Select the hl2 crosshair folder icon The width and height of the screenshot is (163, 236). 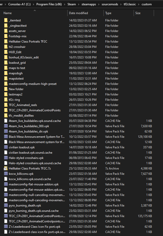[6, 47]
